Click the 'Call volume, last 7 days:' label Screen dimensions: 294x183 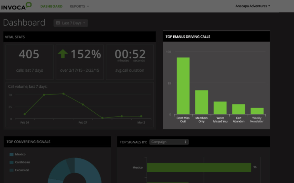(x=28, y=86)
